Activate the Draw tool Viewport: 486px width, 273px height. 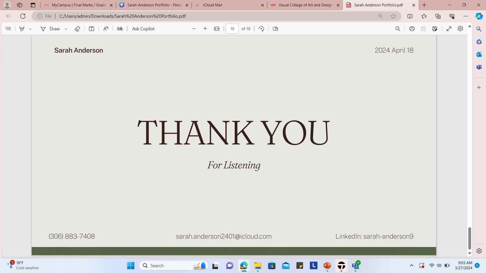tap(50, 29)
